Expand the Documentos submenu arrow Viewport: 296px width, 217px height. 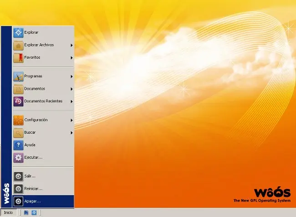71,89
